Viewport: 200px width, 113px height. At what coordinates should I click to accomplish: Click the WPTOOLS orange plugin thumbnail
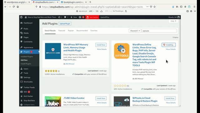click(x=122, y=51)
